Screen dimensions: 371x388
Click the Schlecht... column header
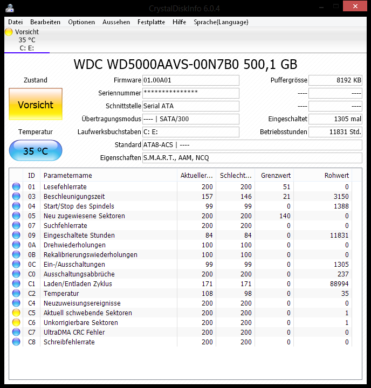coord(236,176)
